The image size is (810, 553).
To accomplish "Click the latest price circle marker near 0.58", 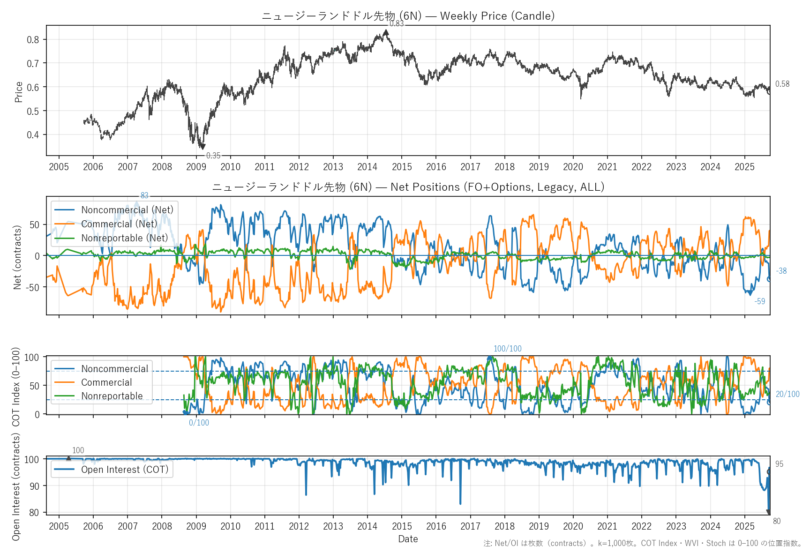I will 769,92.
